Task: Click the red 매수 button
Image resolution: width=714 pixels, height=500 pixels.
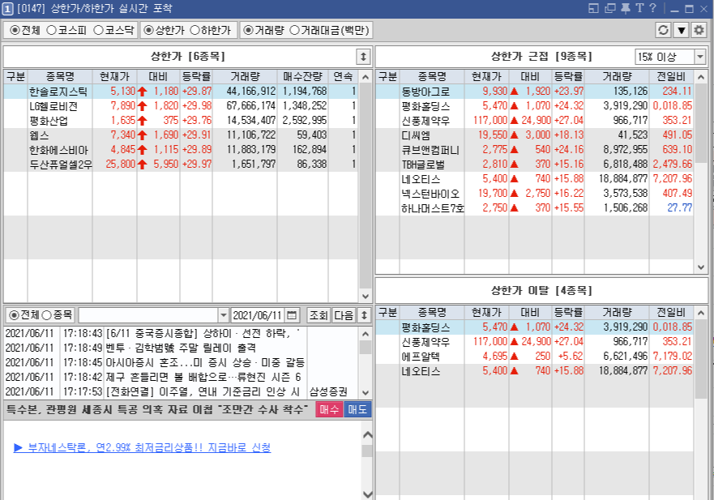Action: pos(329,409)
